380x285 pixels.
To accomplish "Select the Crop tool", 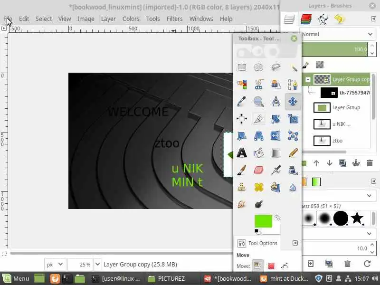I will pos(258,119).
